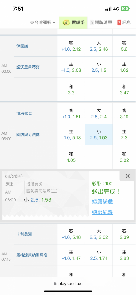Viewport: 136px width, 295px height.
Task: Open the 諾沃里桑蒂諾 team link
Action: (28, 67)
